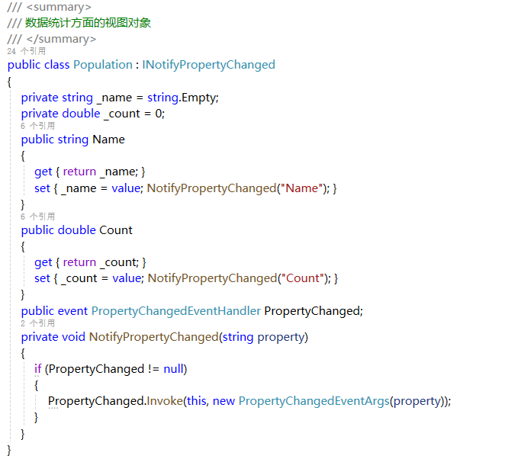Viewport: 515px width, 459px height.
Task: Click "return" in the _count getter
Action: 79,262
